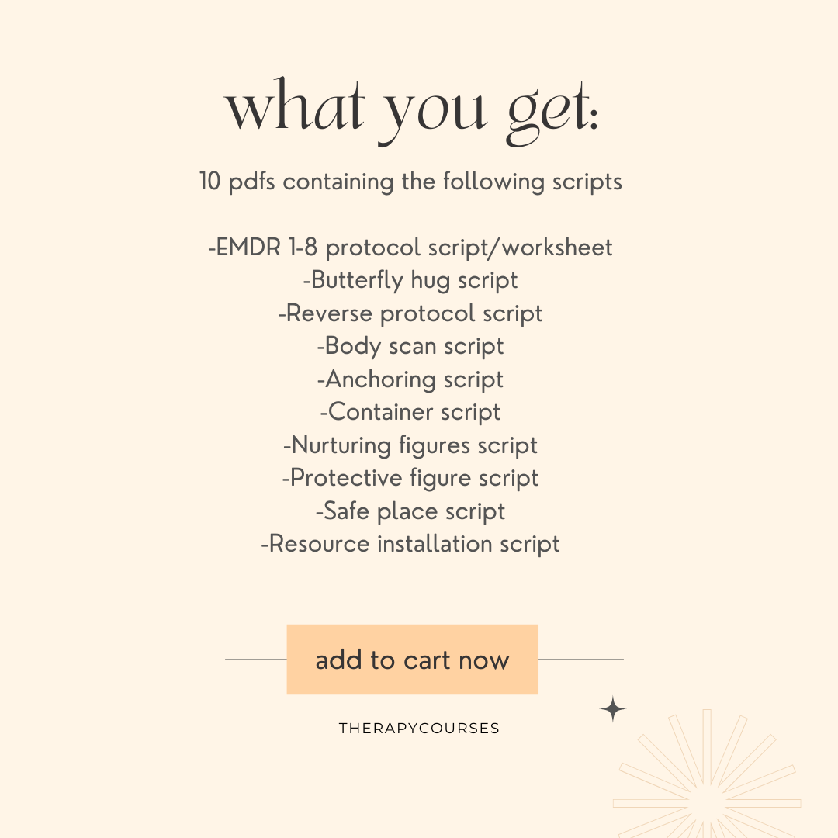This screenshot has width=838, height=838.
Task: Click the Protective figure script item
Action: pos(410,478)
